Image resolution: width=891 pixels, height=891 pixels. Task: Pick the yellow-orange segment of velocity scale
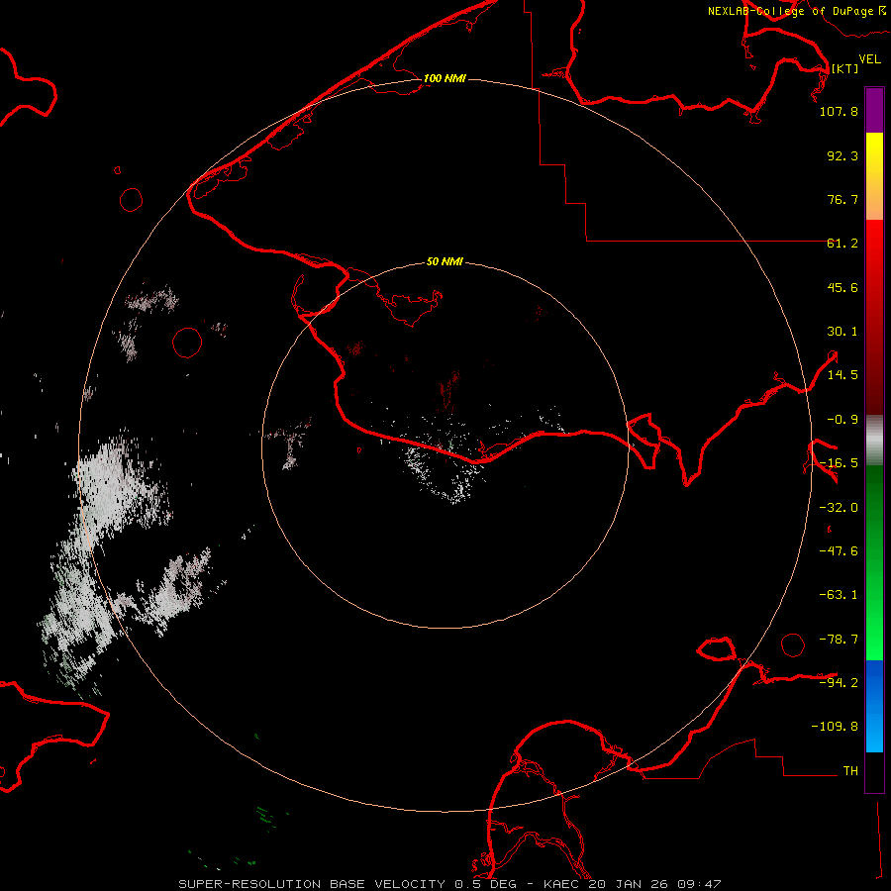(874, 176)
